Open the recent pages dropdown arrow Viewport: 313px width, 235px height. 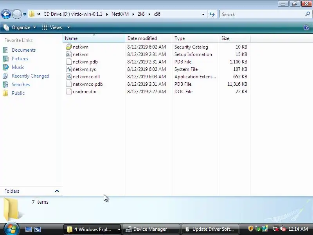pyautogui.click(x=25, y=14)
